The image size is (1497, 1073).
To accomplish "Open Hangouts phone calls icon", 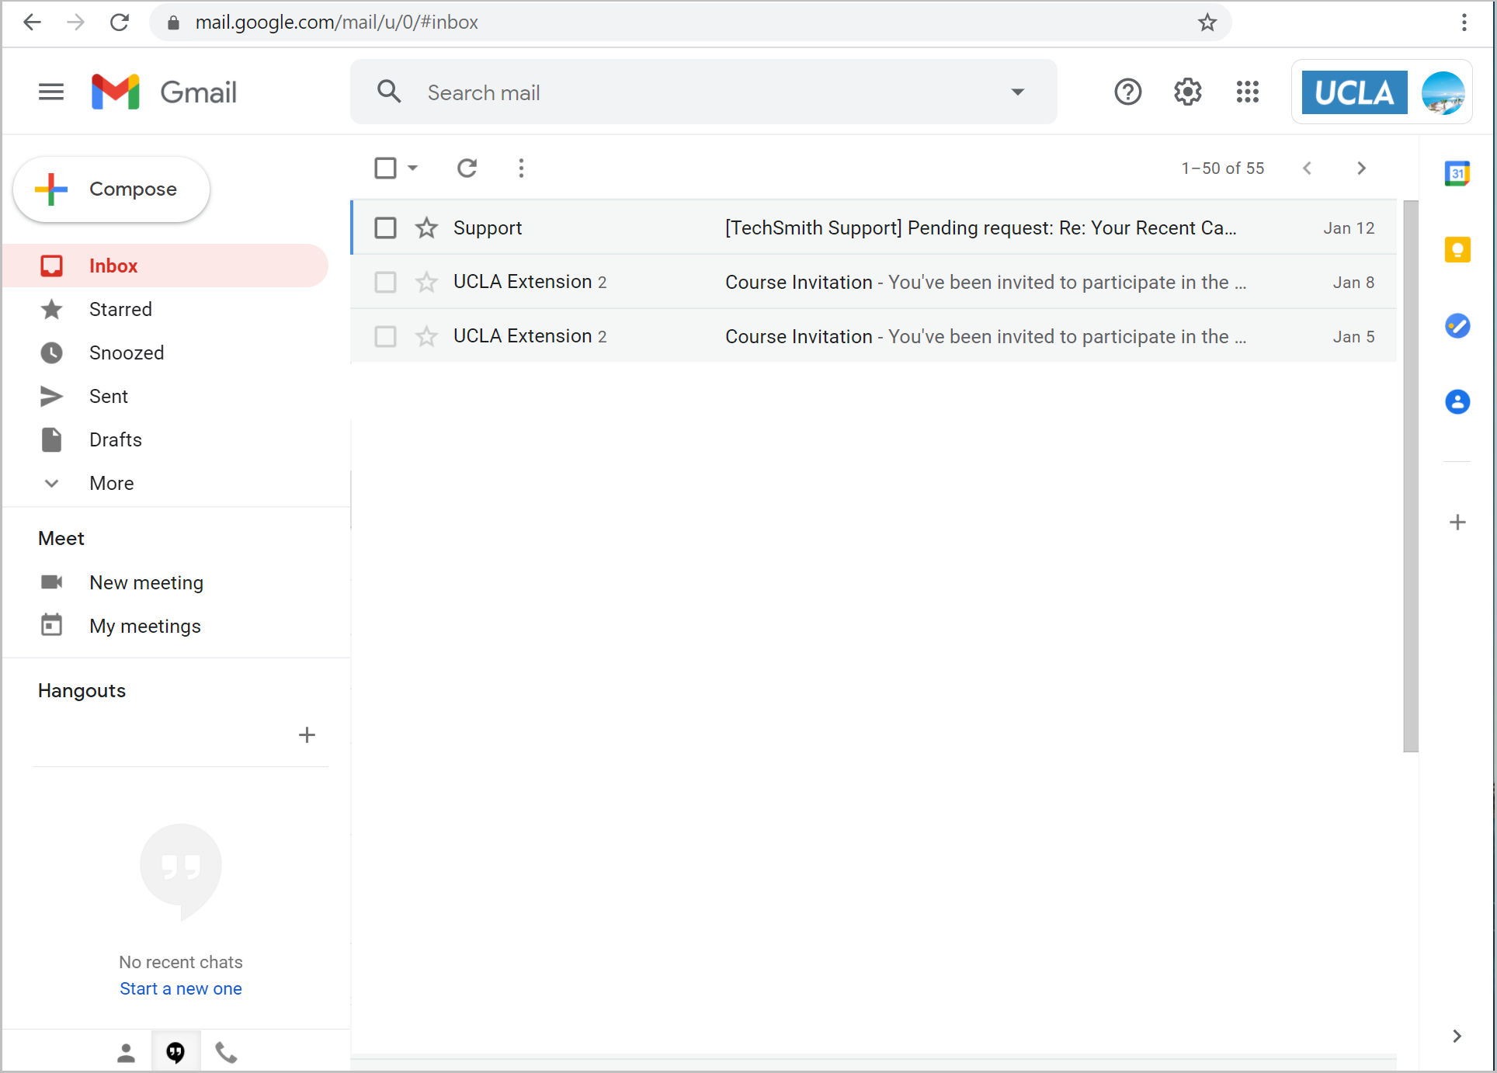I will tap(226, 1053).
